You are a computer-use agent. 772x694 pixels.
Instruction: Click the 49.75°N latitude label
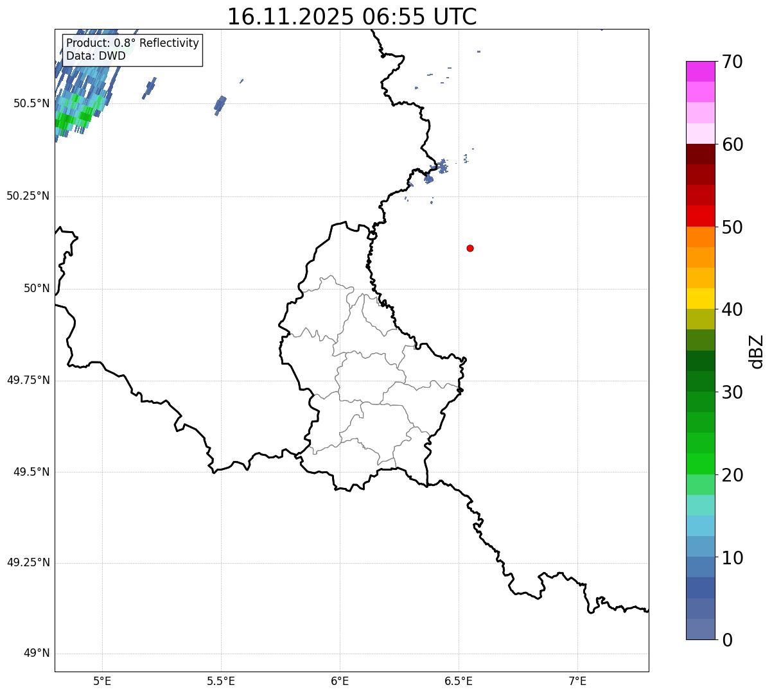pyautogui.click(x=28, y=380)
